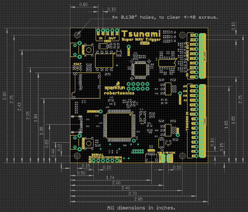Select the 1.65 dimension value
Screen dimensions: 248x212
click(226, 125)
